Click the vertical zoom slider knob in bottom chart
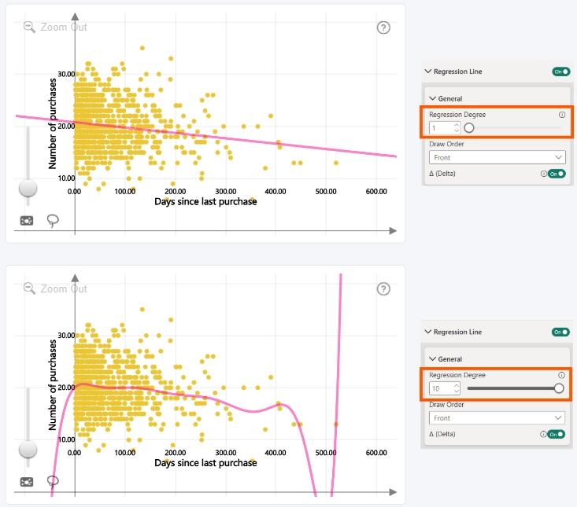The width and height of the screenshot is (577, 507). pos(28,450)
